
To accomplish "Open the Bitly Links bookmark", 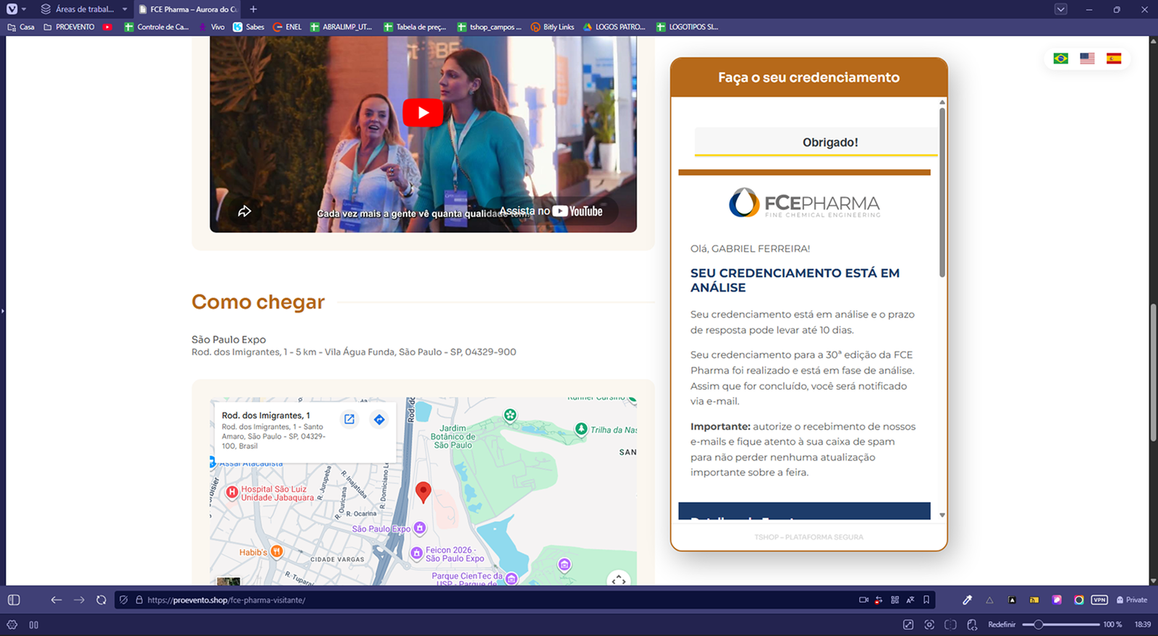I will click(552, 27).
